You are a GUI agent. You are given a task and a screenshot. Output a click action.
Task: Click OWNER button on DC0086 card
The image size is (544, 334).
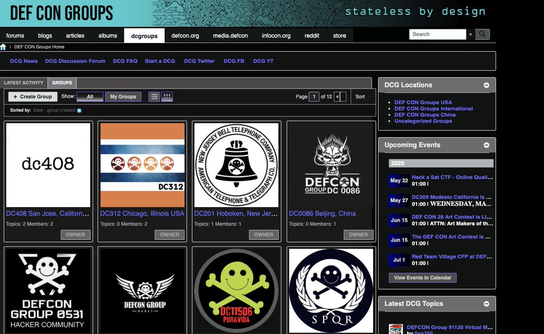tap(359, 235)
